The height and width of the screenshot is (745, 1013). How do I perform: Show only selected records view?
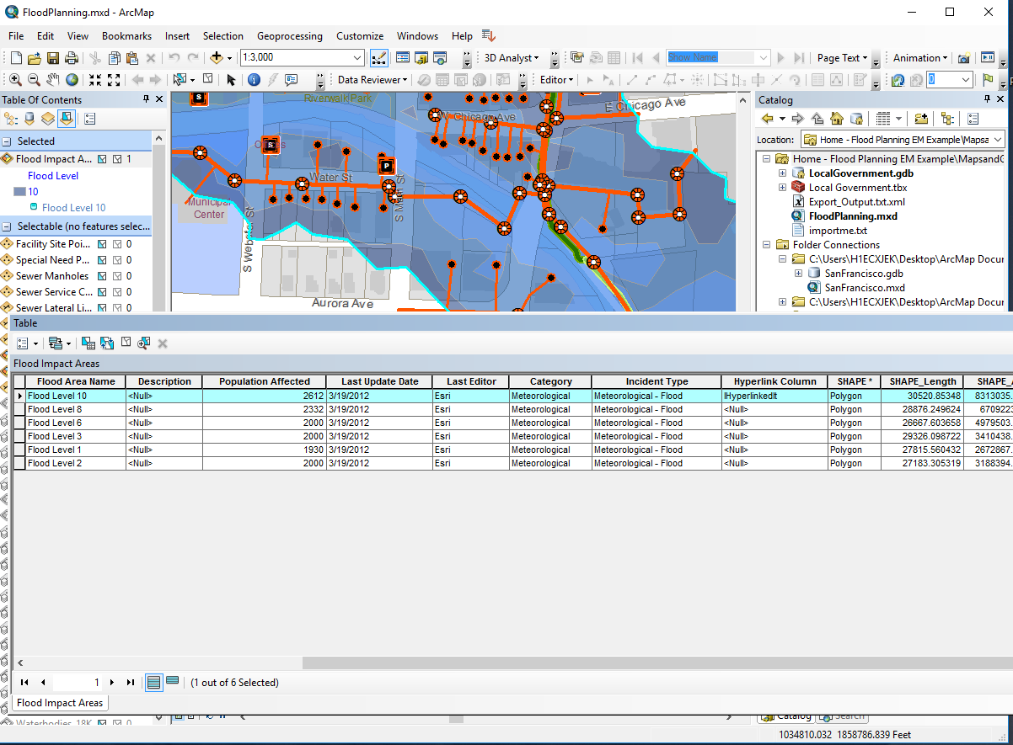172,682
